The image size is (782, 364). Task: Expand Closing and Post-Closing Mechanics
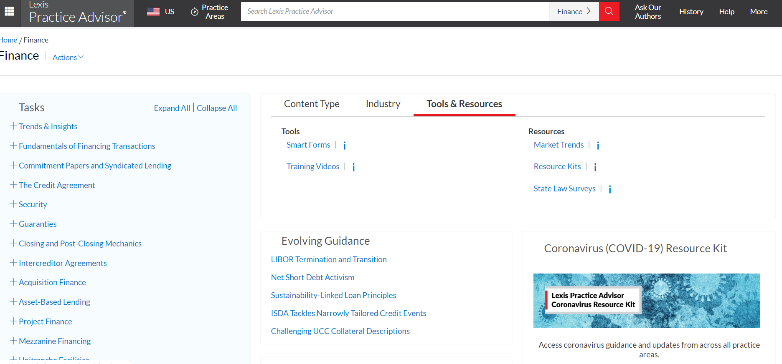pyautogui.click(x=13, y=243)
